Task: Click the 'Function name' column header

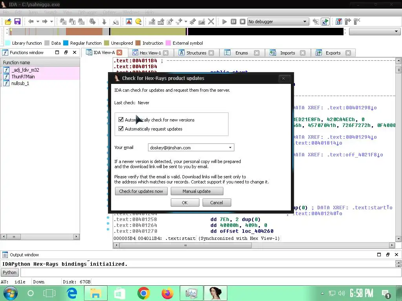Action: (x=40, y=62)
